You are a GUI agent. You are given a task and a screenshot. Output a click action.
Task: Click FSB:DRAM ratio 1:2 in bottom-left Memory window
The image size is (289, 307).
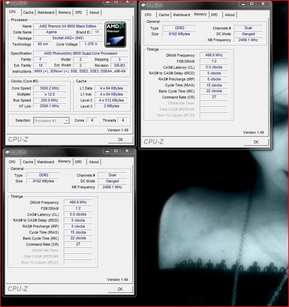click(78, 208)
